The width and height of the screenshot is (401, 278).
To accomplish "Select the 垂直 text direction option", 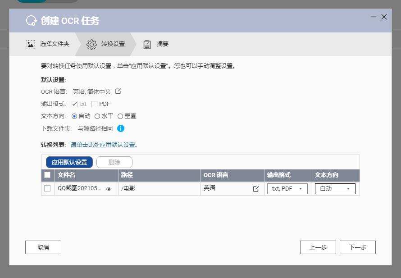I will click(120, 116).
